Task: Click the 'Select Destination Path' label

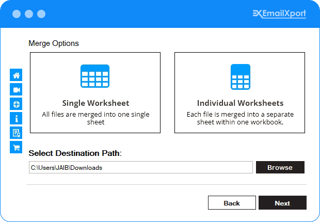Action: [x=75, y=153]
